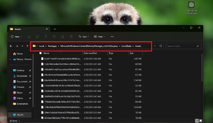
Task: Open the New dropdown menu
Action: coord(16,37)
